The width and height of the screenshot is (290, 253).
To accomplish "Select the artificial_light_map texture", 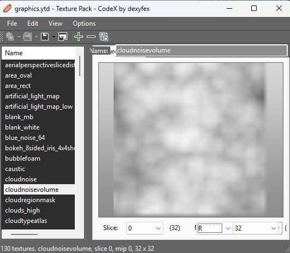I will tap(39, 96).
